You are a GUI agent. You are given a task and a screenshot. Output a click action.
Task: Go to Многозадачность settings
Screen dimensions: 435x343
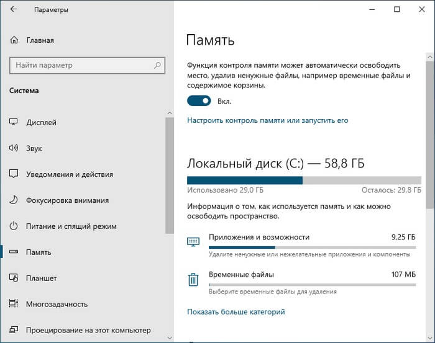pyautogui.click(x=57, y=305)
